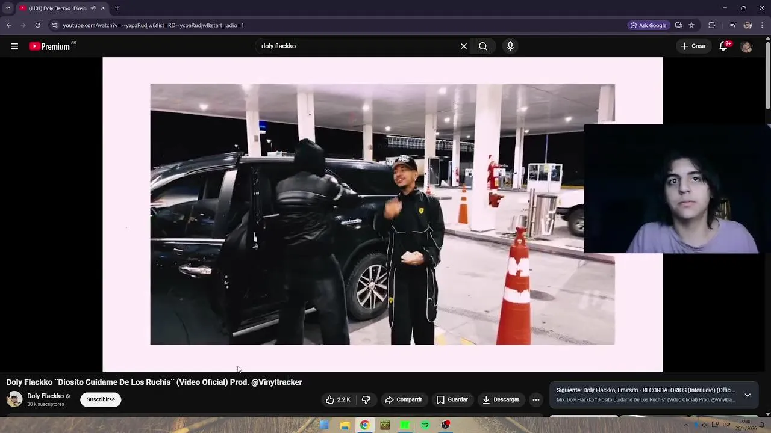This screenshot has width=771, height=433.
Task: Click the page vertical scrollbar
Action: click(x=768, y=75)
